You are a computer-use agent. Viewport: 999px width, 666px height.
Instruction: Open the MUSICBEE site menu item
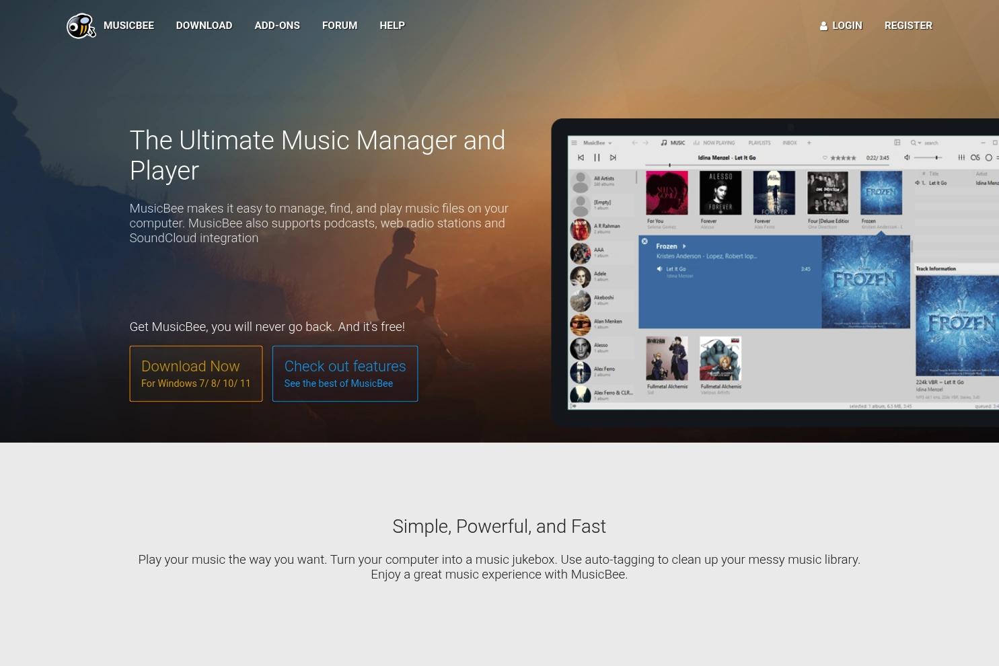click(x=128, y=26)
